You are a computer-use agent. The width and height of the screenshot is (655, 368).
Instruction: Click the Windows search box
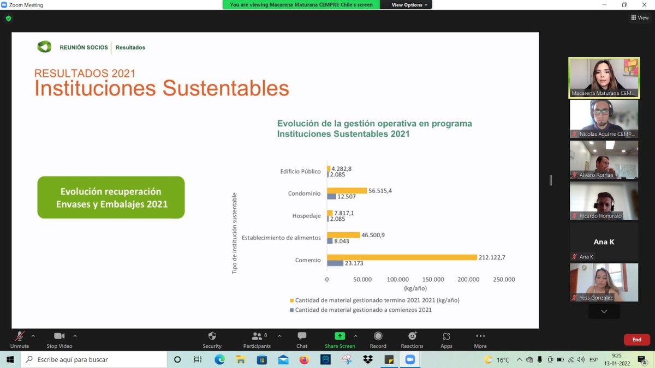coord(93,359)
